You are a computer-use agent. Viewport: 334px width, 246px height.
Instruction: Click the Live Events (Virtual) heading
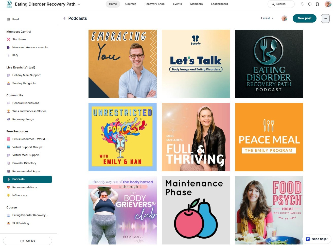(21, 67)
